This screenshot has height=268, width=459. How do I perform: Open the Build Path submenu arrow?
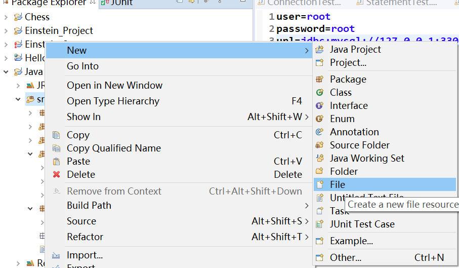tap(307, 206)
